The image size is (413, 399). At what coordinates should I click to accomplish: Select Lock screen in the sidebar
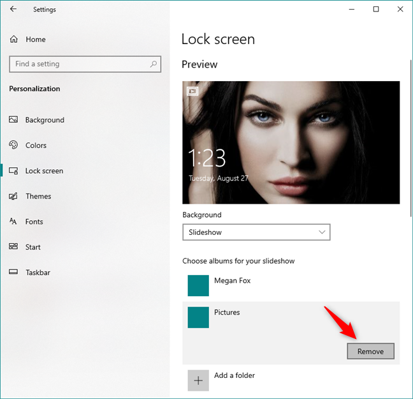[x=44, y=171]
